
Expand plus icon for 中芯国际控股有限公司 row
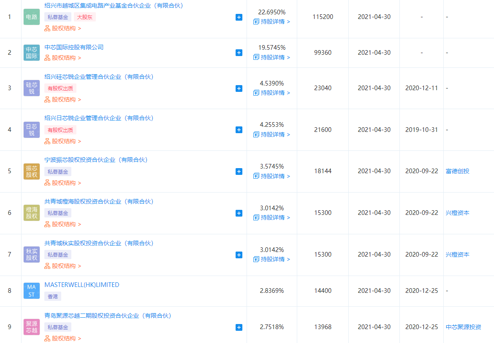click(239, 53)
